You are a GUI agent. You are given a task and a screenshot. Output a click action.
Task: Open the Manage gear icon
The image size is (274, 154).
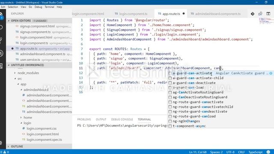[x=1, y=142]
